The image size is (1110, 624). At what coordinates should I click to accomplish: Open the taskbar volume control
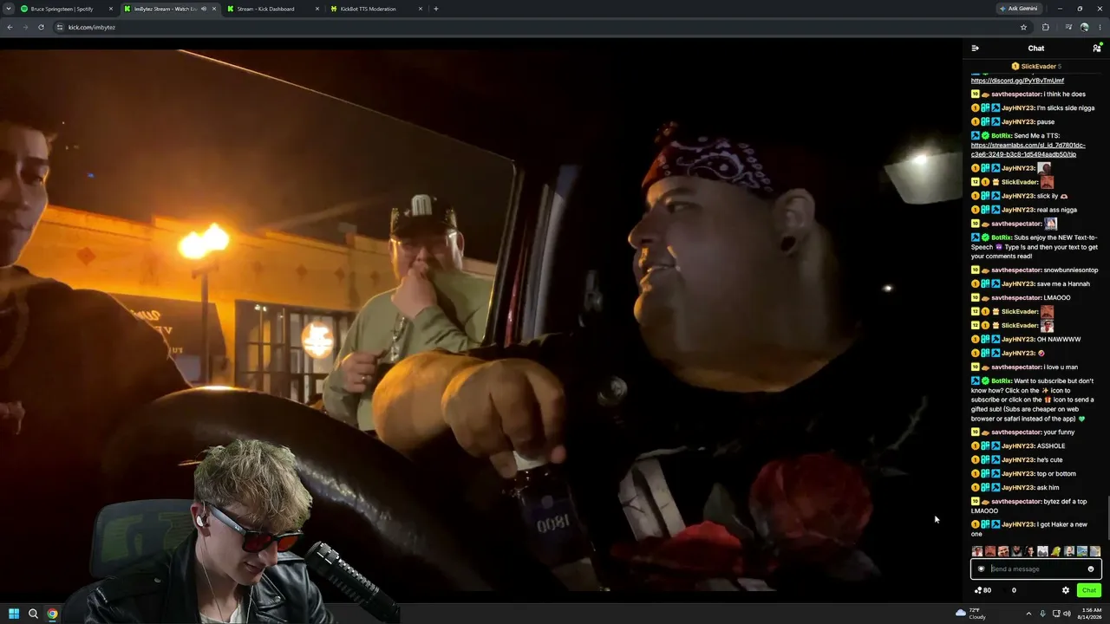click(1067, 614)
